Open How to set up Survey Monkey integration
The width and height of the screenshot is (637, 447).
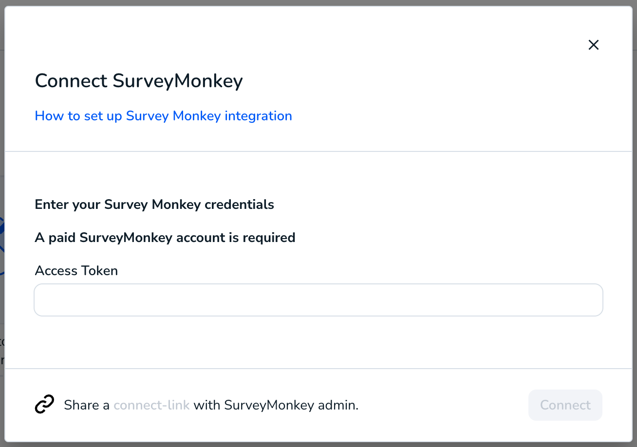tap(164, 116)
